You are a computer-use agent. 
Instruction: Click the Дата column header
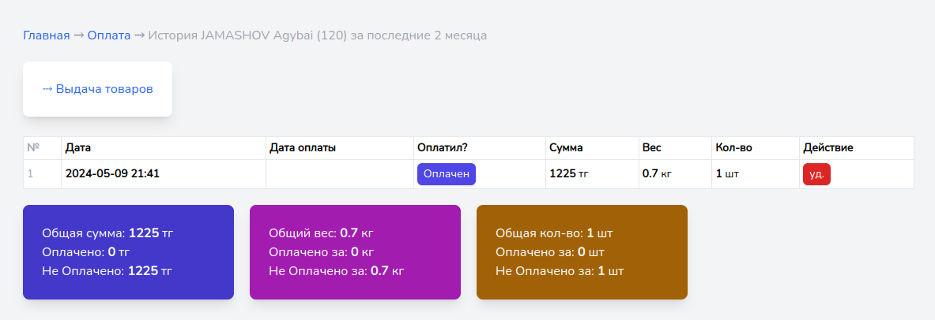click(77, 148)
